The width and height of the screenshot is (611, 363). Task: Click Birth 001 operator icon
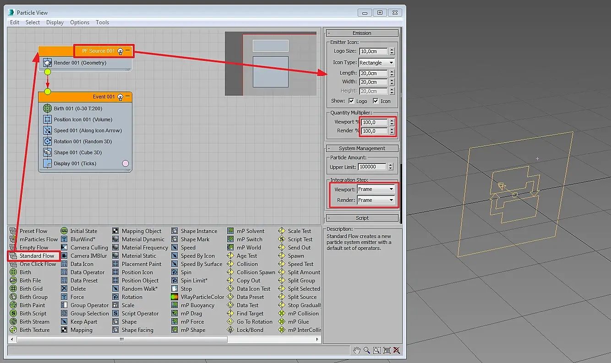47,108
